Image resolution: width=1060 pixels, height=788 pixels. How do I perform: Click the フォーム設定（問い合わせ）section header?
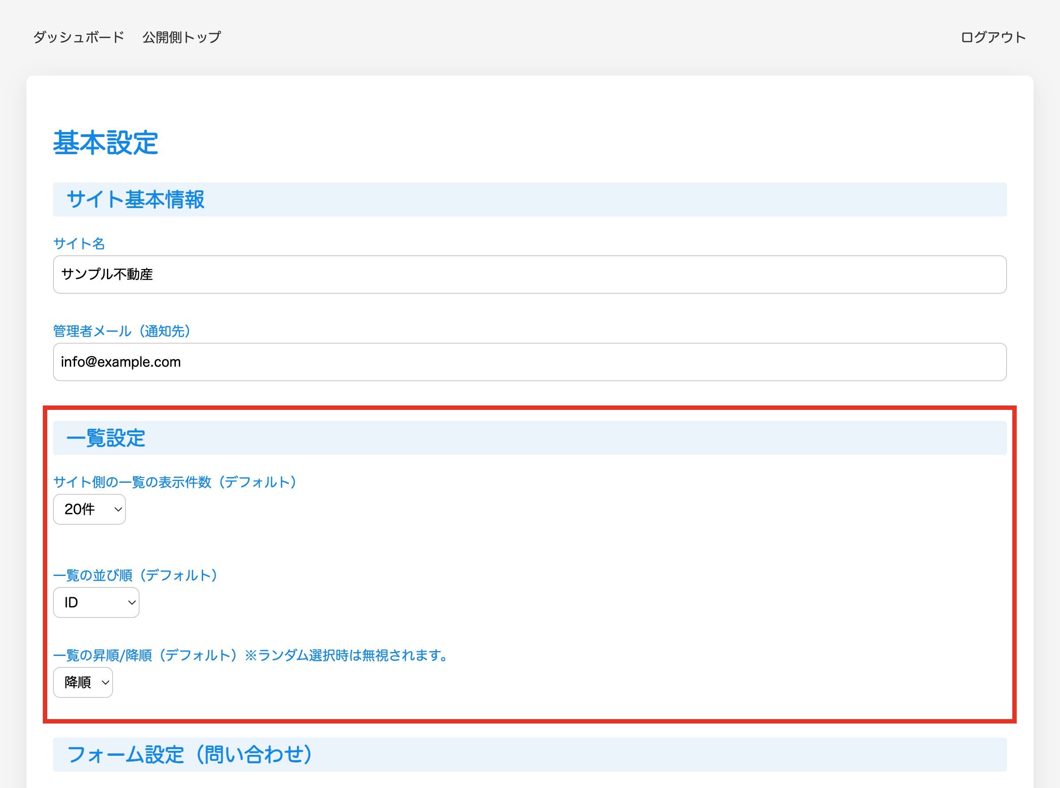coord(190,754)
